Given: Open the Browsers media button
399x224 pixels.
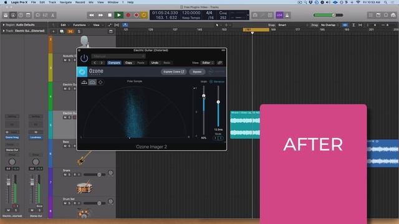Looking at the screenshot, I should pos(393,15).
